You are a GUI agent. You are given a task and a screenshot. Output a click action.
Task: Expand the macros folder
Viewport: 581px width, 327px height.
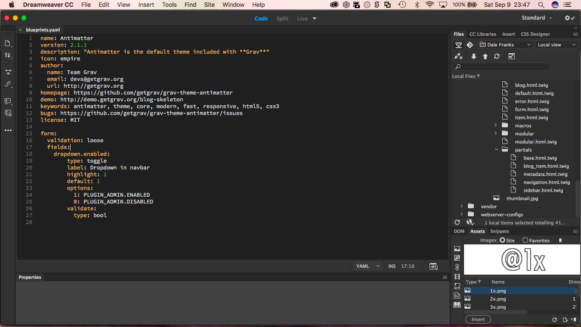coord(496,126)
